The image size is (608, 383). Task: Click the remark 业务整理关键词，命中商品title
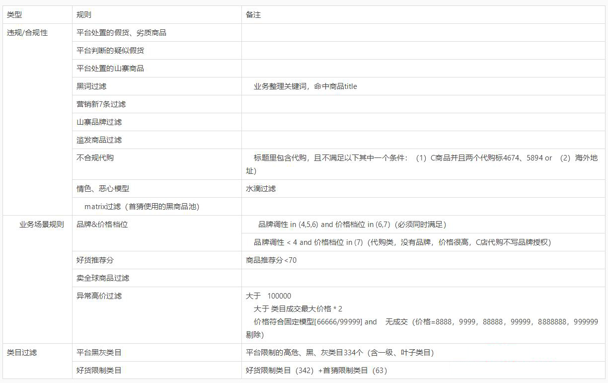[x=304, y=86]
